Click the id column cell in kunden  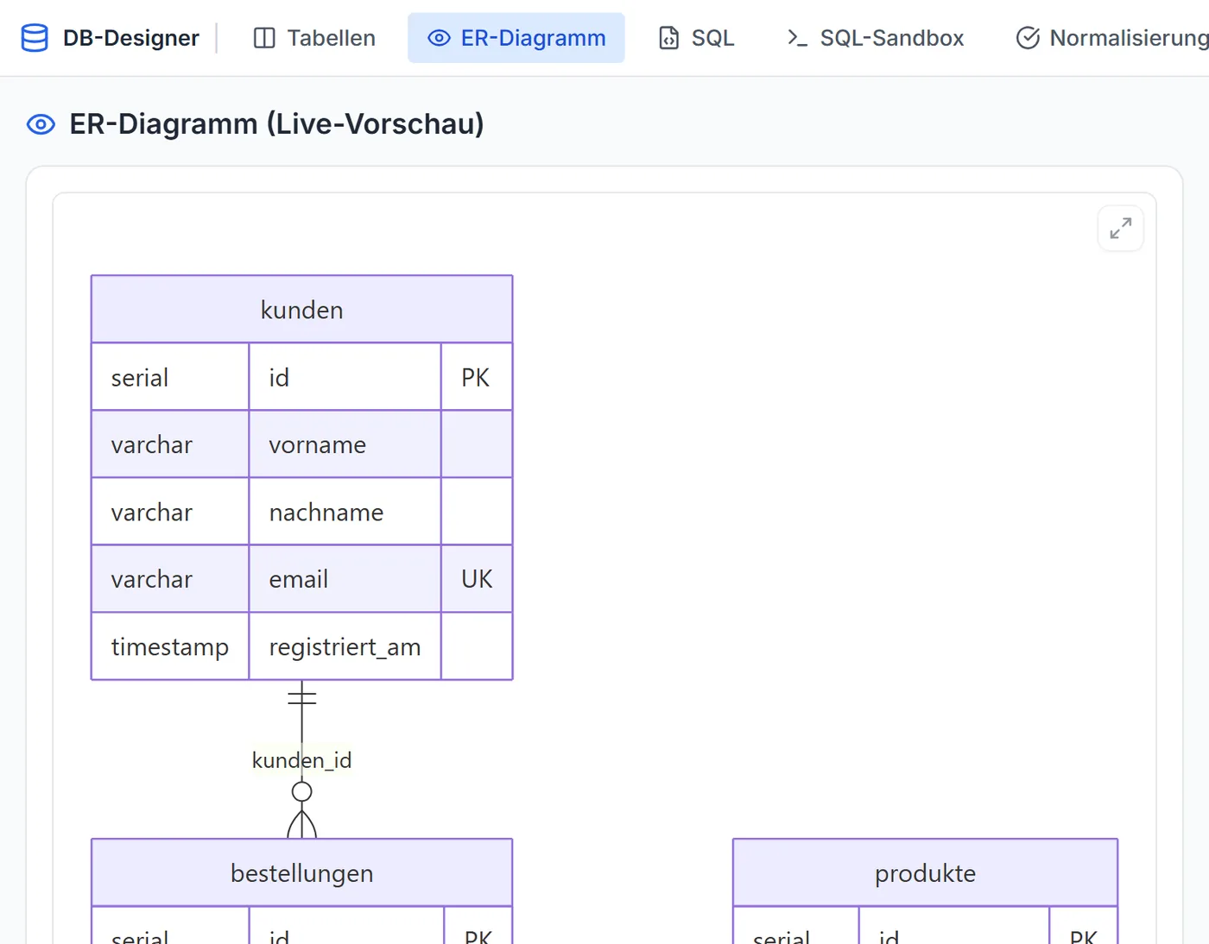(345, 377)
